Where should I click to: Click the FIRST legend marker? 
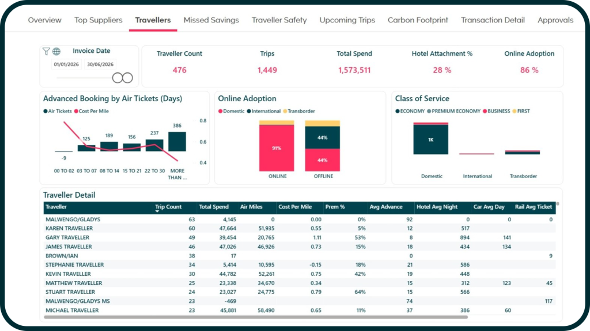pyautogui.click(x=515, y=111)
